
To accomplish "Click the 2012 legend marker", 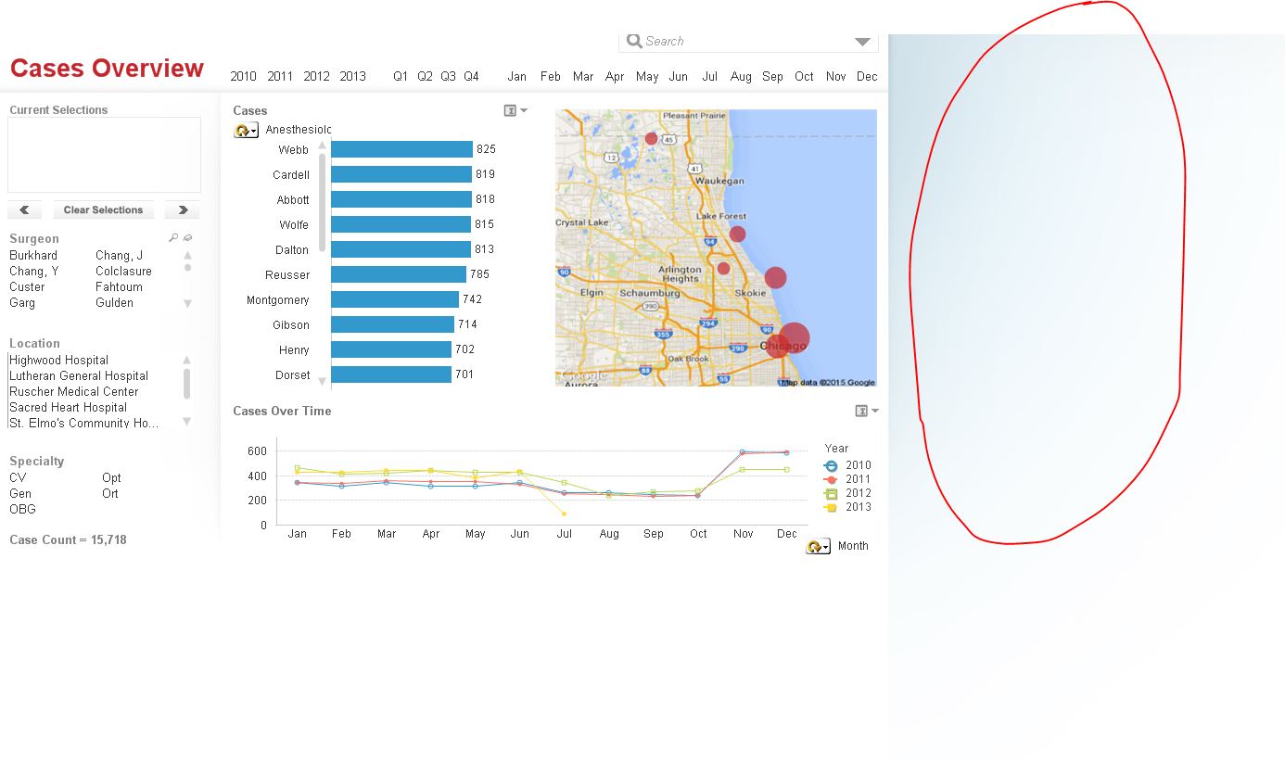I will click(831, 493).
